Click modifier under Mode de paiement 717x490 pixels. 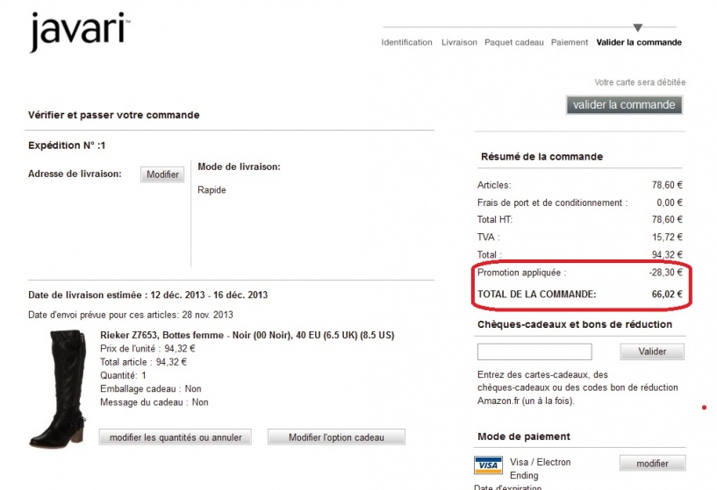[652, 464]
